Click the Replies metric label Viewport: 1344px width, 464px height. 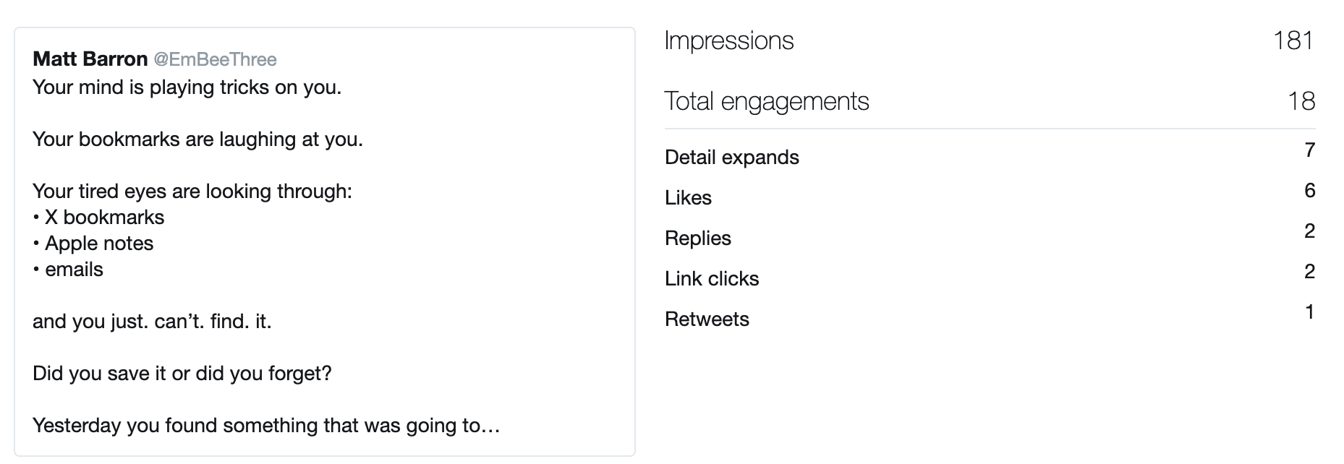[x=698, y=239]
